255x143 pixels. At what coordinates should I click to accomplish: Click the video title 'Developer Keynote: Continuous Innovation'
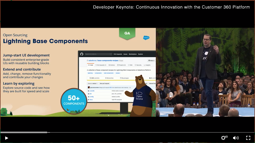[171, 7]
